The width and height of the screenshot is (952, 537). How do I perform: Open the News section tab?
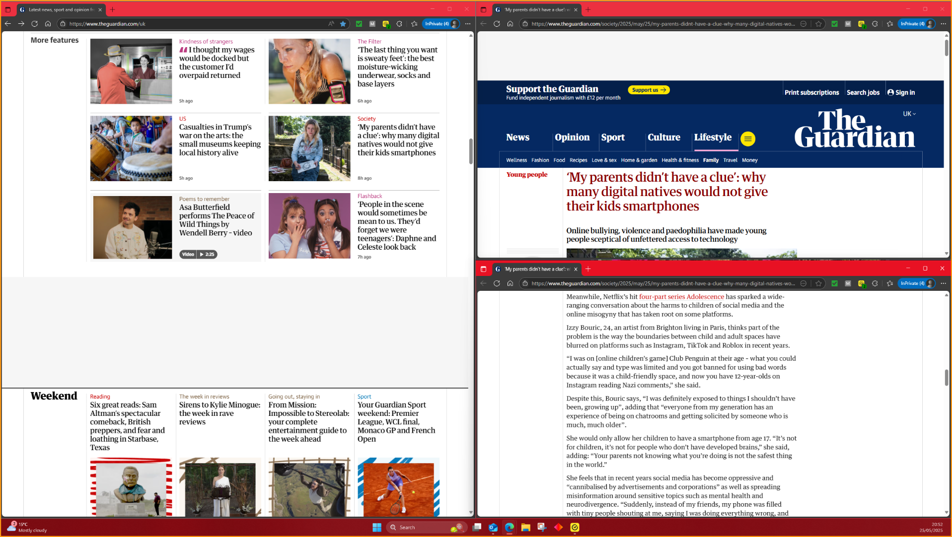[x=517, y=137]
